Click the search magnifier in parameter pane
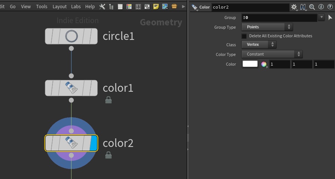Viewport: 335px width, 179px height. pyautogui.click(x=312, y=7)
